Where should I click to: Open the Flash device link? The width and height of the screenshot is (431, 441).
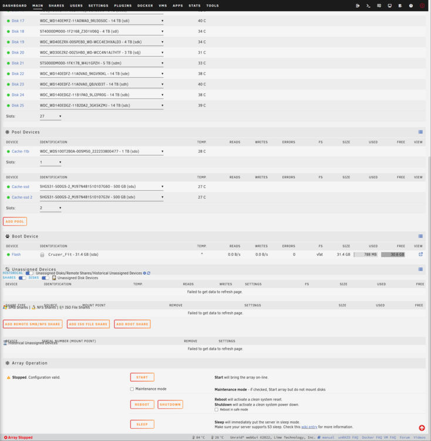16,255
